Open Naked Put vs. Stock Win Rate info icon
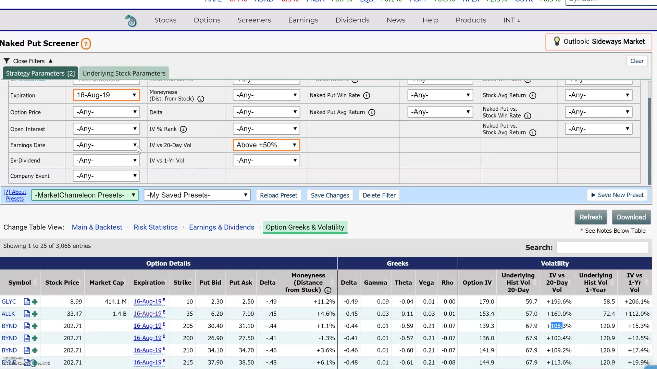Image resolution: width=657 pixels, height=369 pixels. pyautogui.click(x=528, y=116)
